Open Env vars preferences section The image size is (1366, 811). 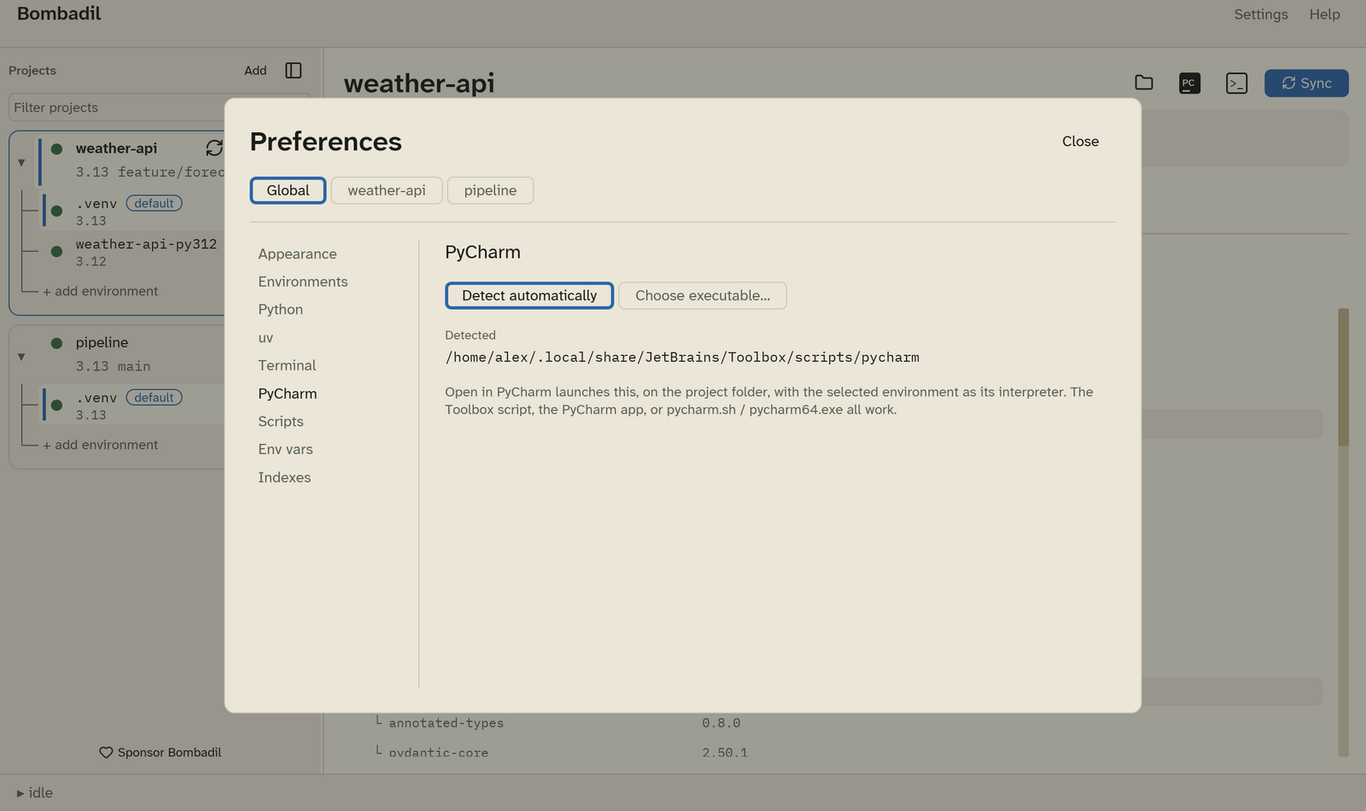285,449
